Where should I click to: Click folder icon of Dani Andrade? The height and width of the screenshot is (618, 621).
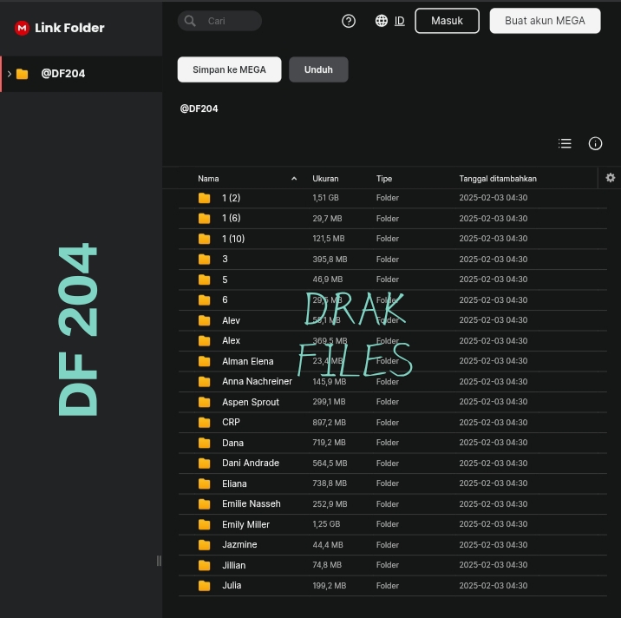click(205, 463)
